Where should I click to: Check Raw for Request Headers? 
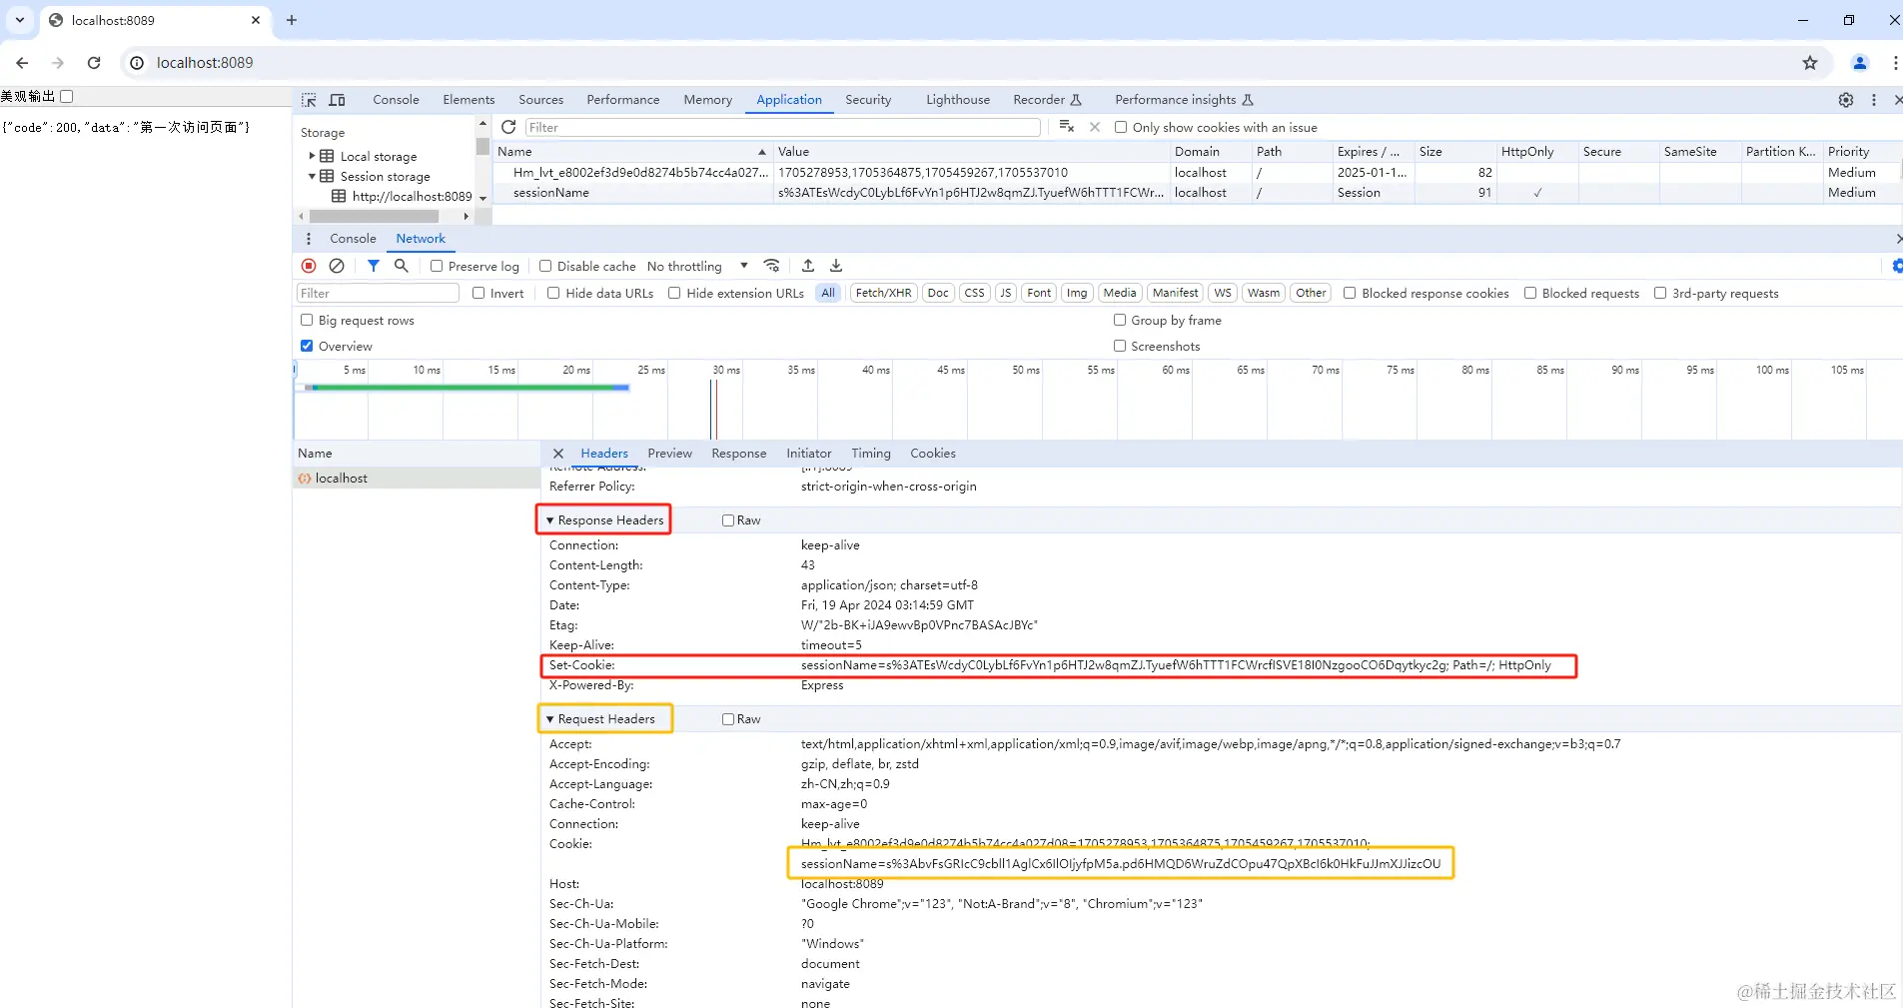728,719
